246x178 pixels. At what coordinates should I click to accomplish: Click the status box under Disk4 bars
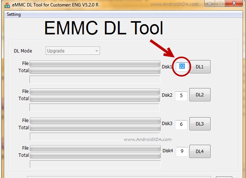tap(95, 164)
